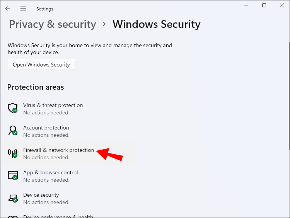The height and width of the screenshot is (218, 290).
Task: Click the Device performance & health heart icon
Action: click(x=13, y=216)
